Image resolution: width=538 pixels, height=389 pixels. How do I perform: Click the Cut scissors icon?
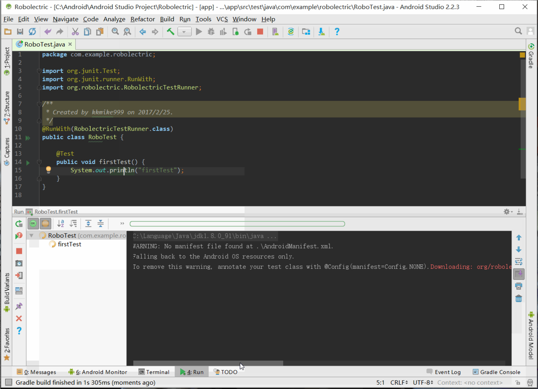75,32
